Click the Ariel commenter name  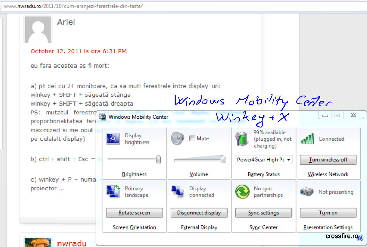coord(66,22)
